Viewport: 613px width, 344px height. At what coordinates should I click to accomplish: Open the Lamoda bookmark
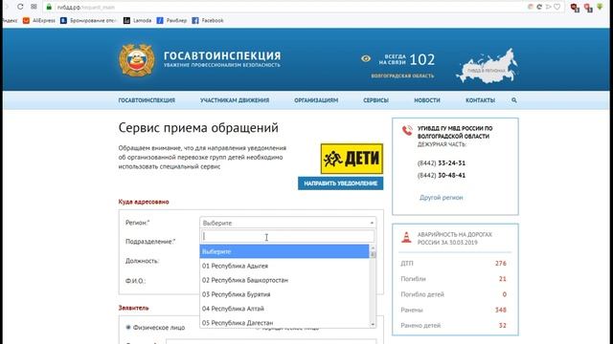pos(138,21)
